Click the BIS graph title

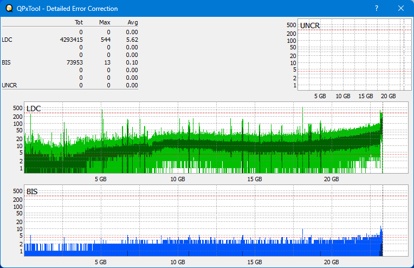coord(32,192)
